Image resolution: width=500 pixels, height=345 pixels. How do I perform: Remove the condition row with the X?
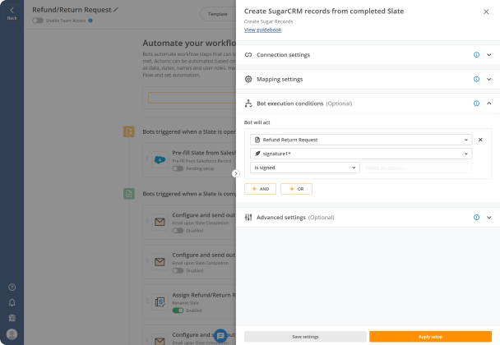click(480, 140)
